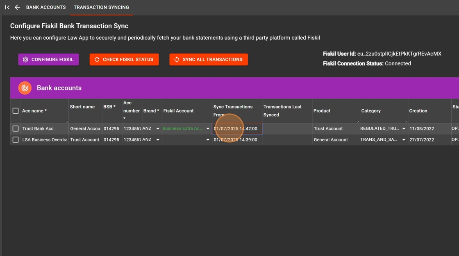Click the 'Category' column header
The image size is (459, 256).
point(384,111)
